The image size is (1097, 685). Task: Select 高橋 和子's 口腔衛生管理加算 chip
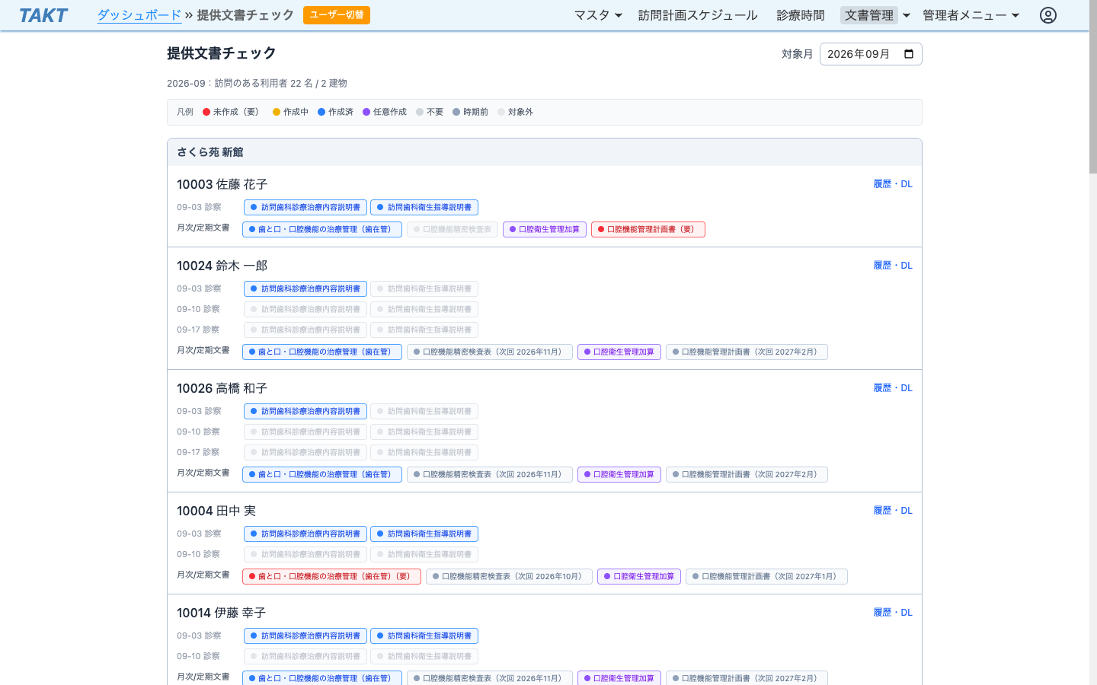point(619,474)
